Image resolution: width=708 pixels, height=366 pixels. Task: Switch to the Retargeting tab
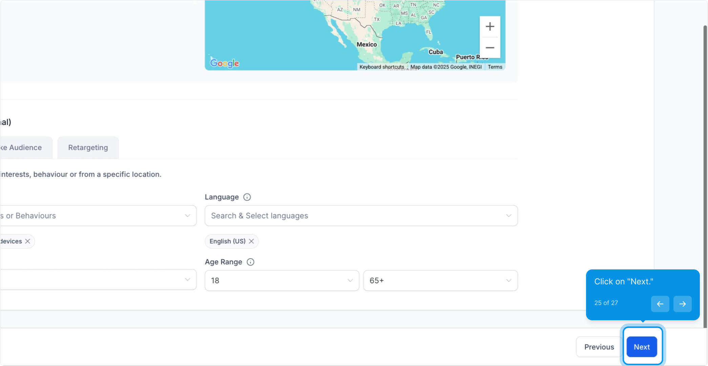[88, 148]
